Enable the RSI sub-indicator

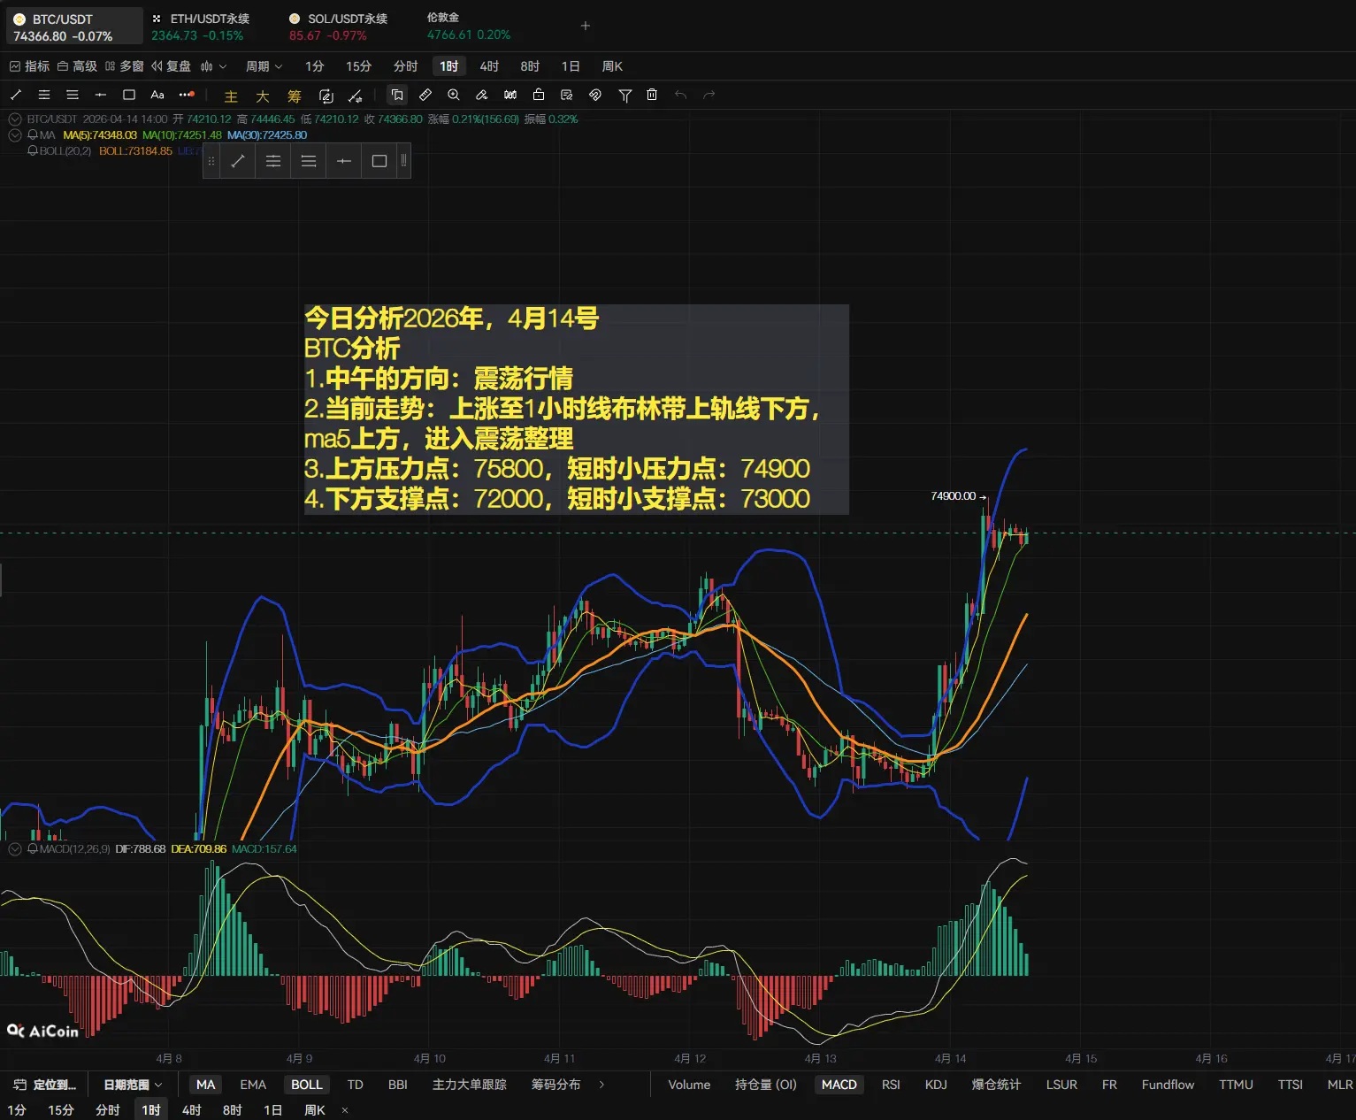(891, 1085)
